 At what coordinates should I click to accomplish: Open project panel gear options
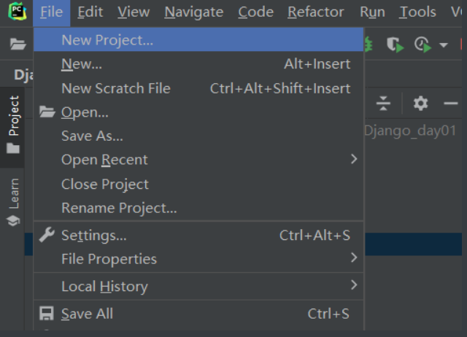click(420, 104)
